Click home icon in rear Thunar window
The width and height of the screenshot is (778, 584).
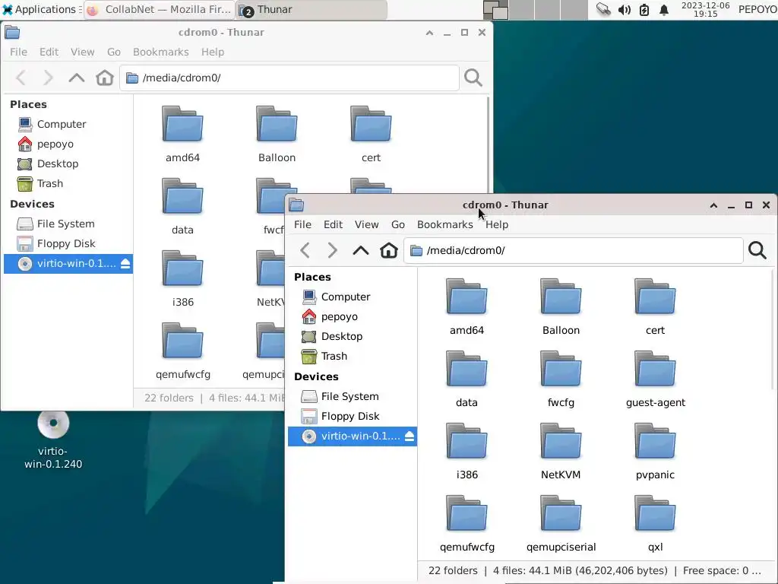point(105,78)
